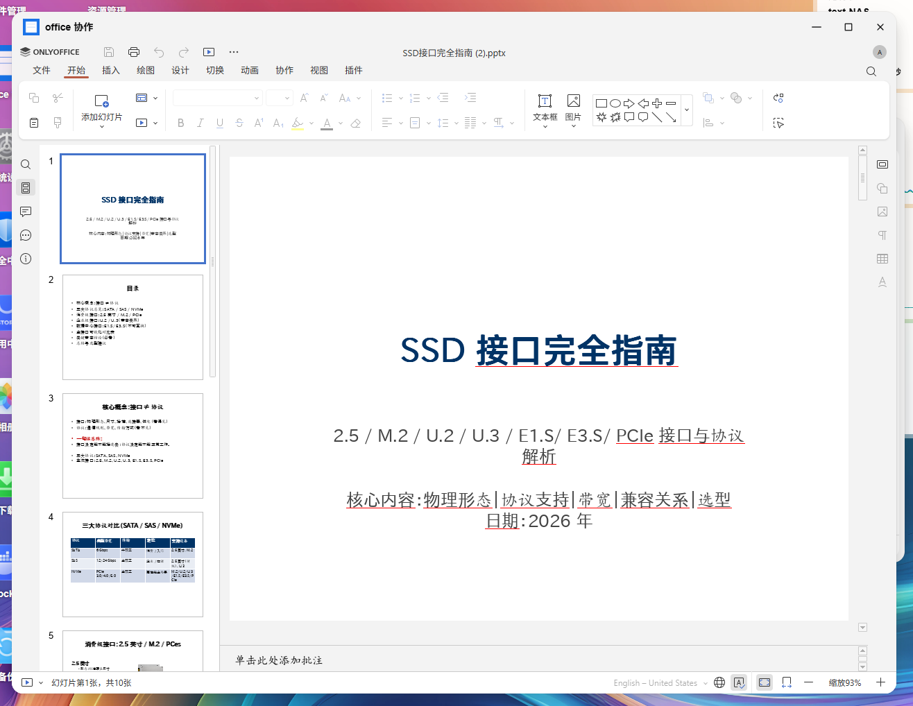
Task: Expand the shape gallery dropdown
Action: pyautogui.click(x=687, y=110)
